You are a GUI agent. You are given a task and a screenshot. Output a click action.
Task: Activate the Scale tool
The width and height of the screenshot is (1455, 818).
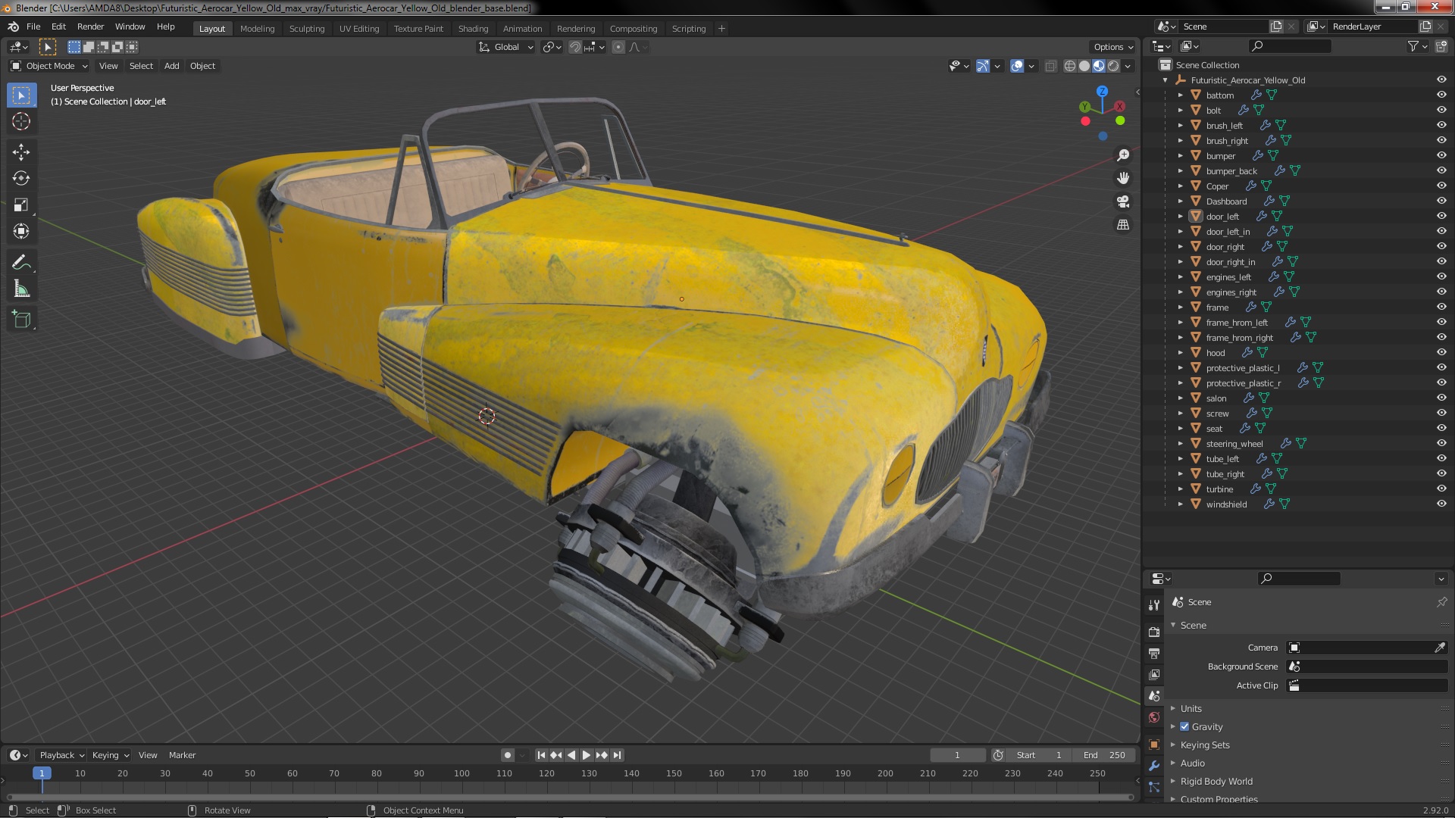pos(21,205)
